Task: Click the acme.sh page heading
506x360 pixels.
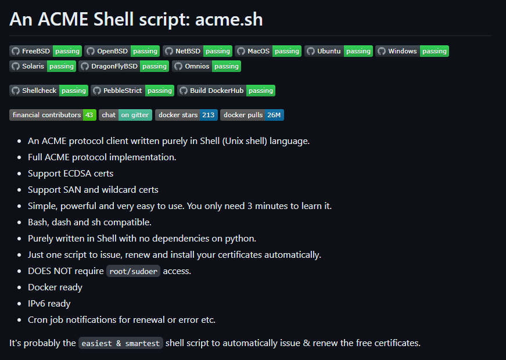Action: (x=136, y=19)
